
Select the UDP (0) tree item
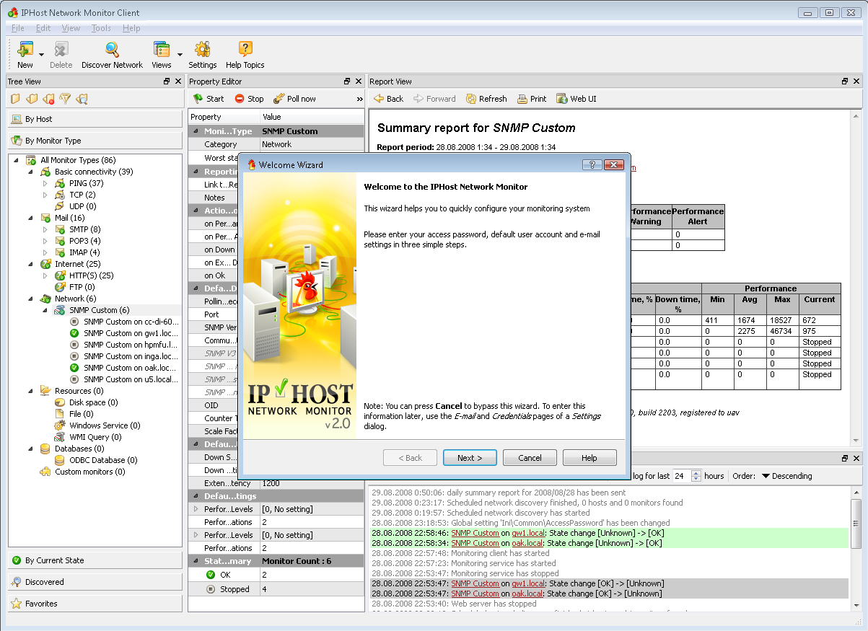click(82, 206)
